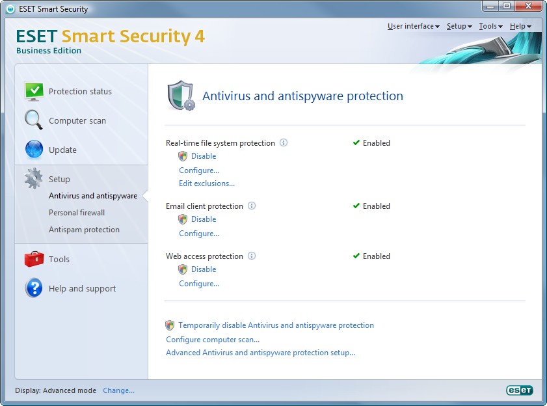Open Antivirus and antispyware submenu item
The height and width of the screenshot is (406, 547).
(x=93, y=196)
